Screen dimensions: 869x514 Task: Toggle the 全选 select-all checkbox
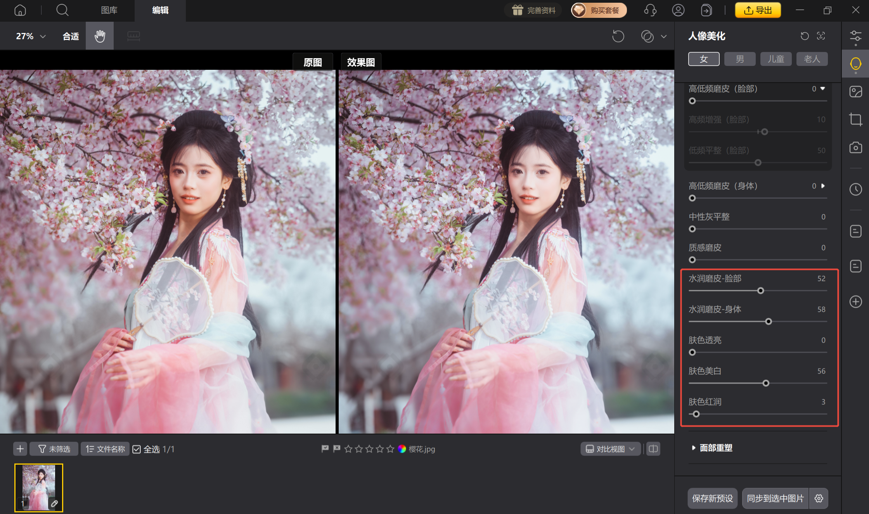(137, 449)
